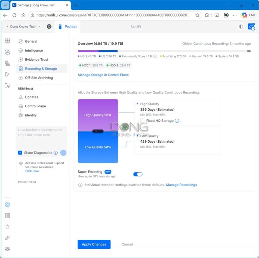Click the screenshot capture toolbar icon

click(x=217, y=15)
